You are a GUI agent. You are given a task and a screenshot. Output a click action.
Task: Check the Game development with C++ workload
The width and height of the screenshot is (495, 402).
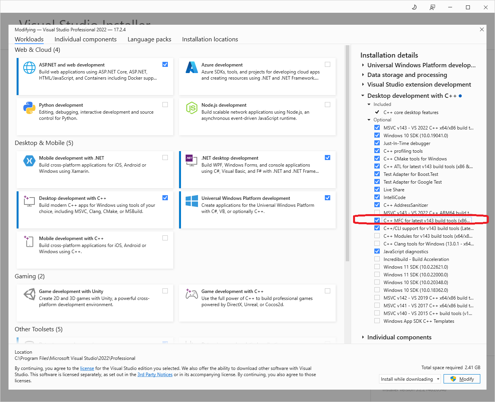[328, 291]
